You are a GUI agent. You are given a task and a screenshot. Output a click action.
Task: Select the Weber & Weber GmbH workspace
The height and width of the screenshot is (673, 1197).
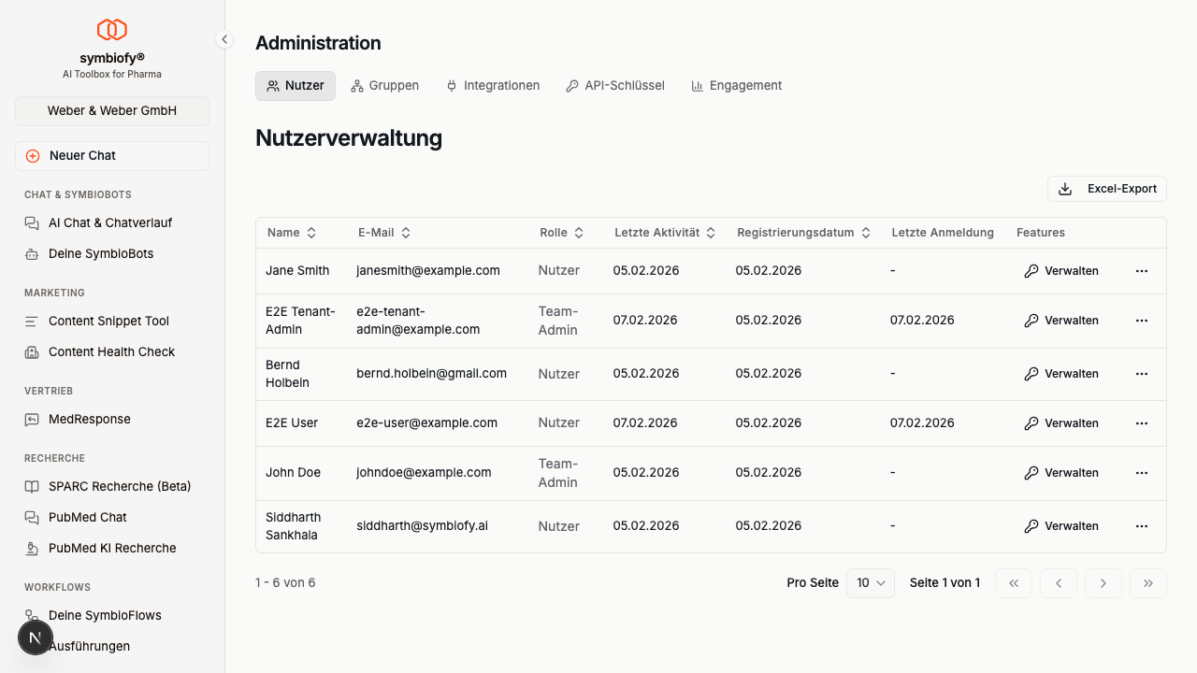pyautogui.click(x=111, y=110)
